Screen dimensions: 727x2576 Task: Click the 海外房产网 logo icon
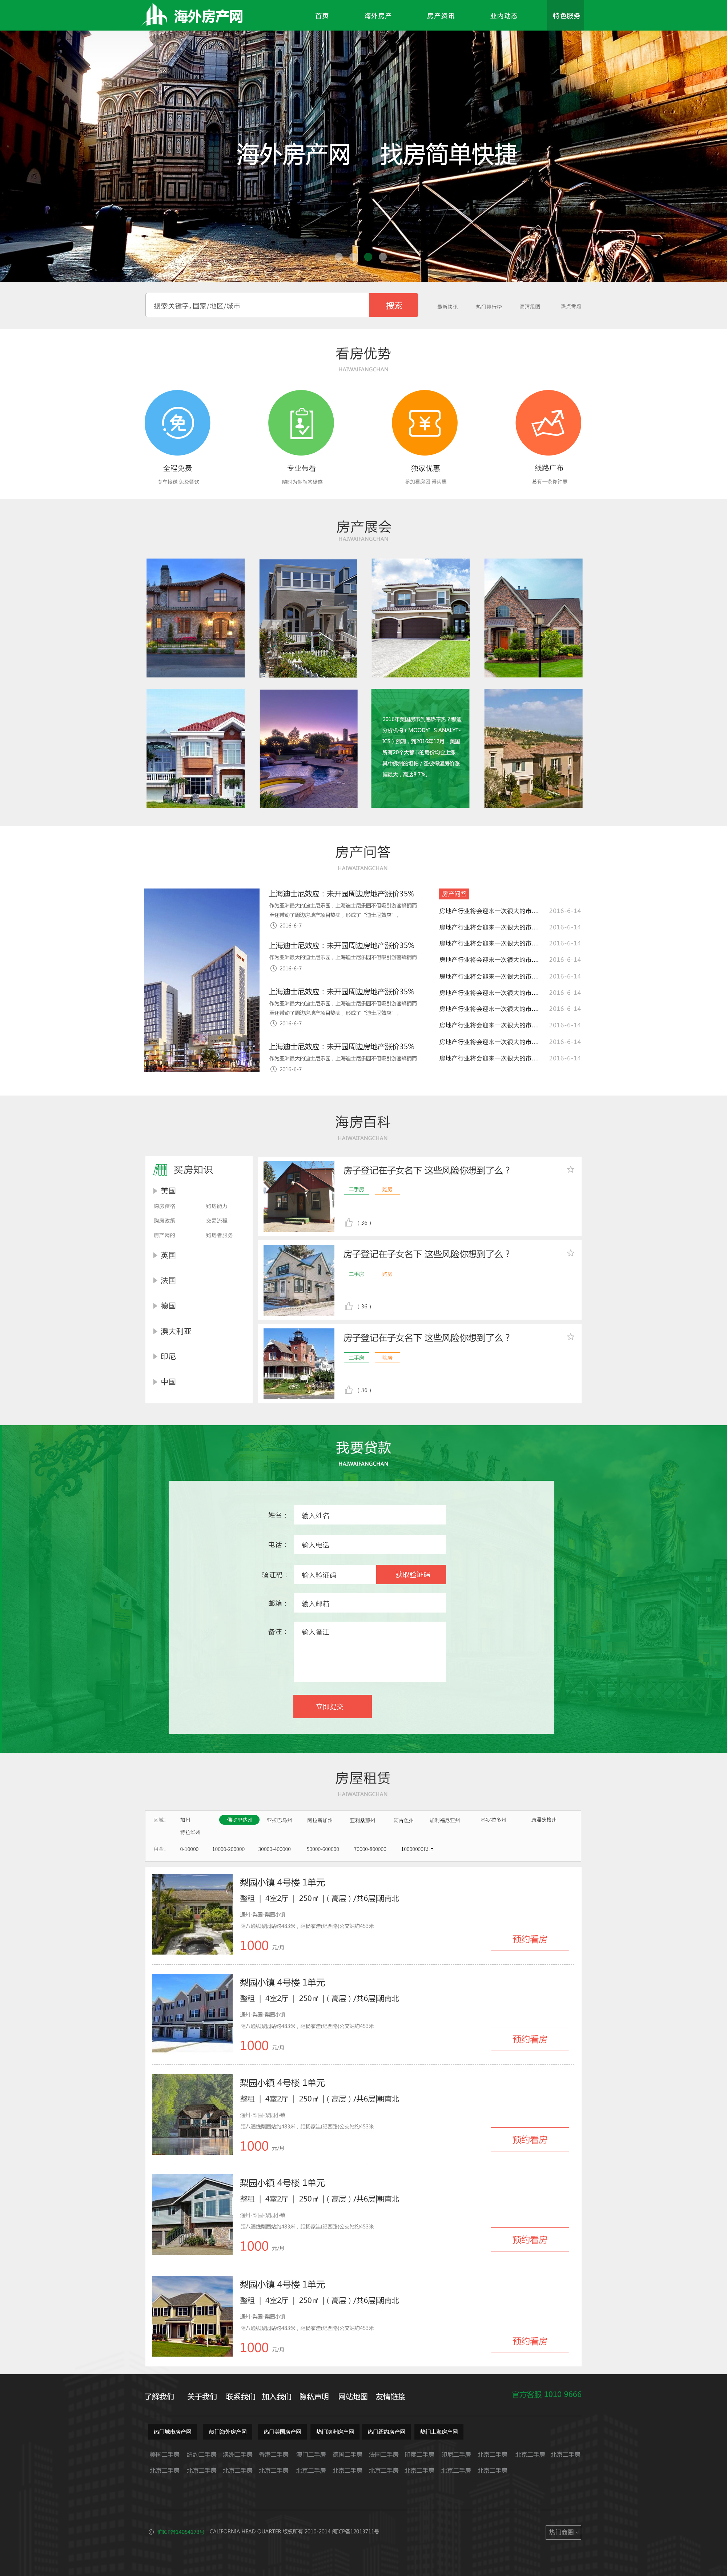155,15
